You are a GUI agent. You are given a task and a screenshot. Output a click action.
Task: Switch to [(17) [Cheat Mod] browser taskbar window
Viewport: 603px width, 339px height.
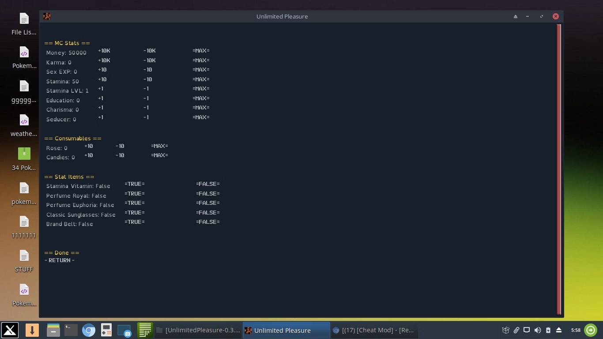(373, 330)
